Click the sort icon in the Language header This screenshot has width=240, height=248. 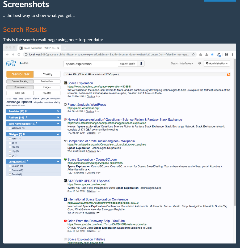point(26,161)
